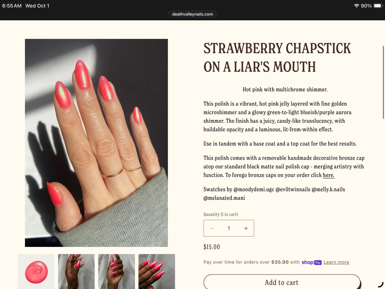The height and width of the screenshot is (289, 385).
Task: Click the Shop Pay logo
Action: pos(311,262)
